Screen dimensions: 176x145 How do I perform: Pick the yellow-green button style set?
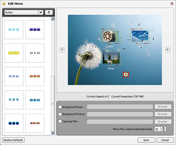14,53
